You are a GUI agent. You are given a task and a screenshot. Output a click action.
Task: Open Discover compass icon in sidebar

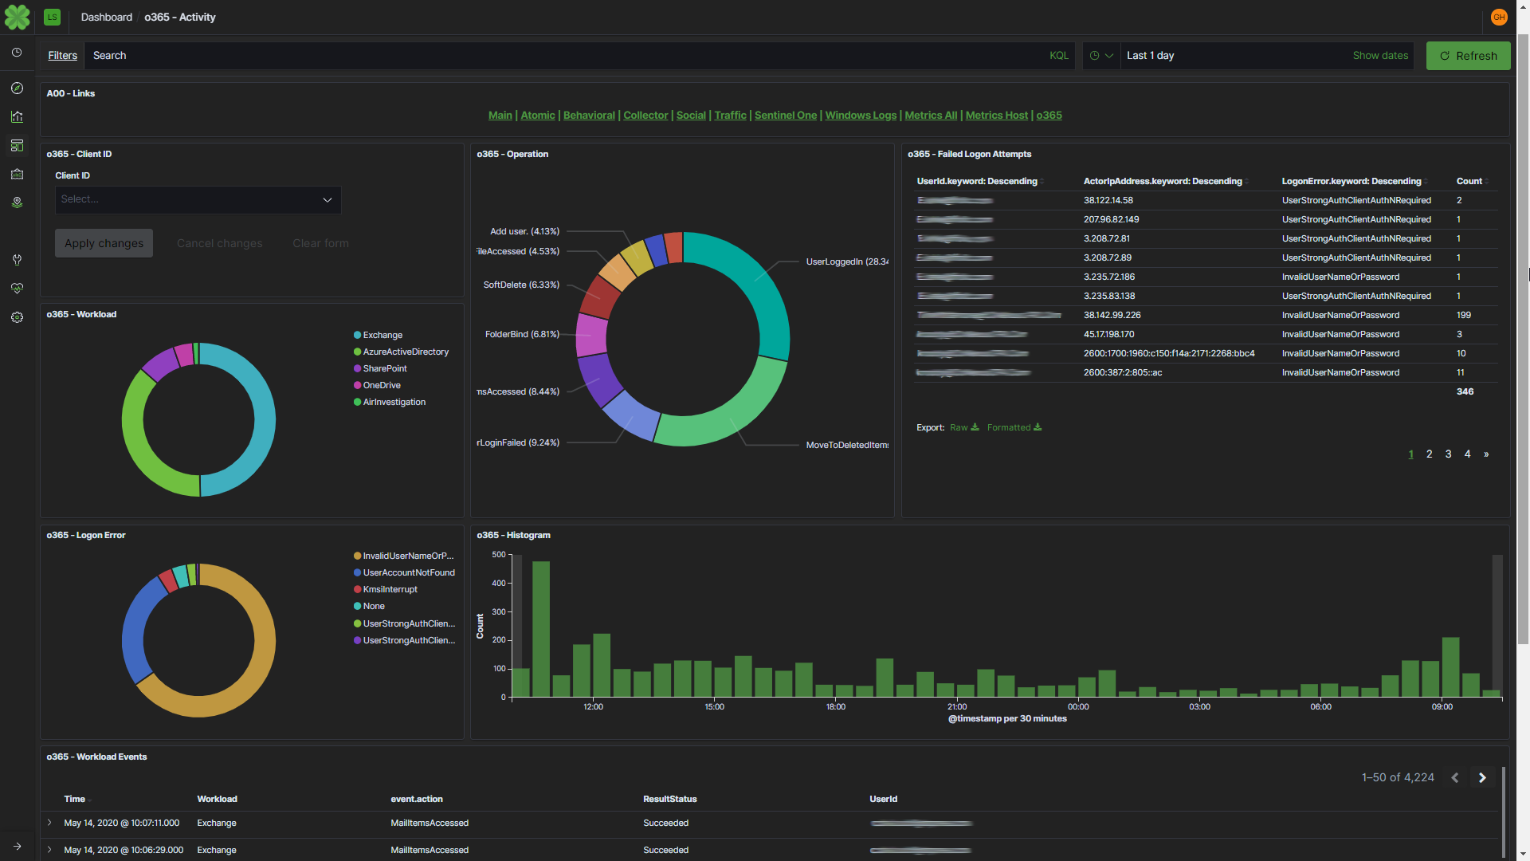coord(17,88)
